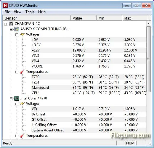Image resolution: width=154 pixels, height=148 pixels.
Task: Open the Tools menu
Action: [30, 12]
